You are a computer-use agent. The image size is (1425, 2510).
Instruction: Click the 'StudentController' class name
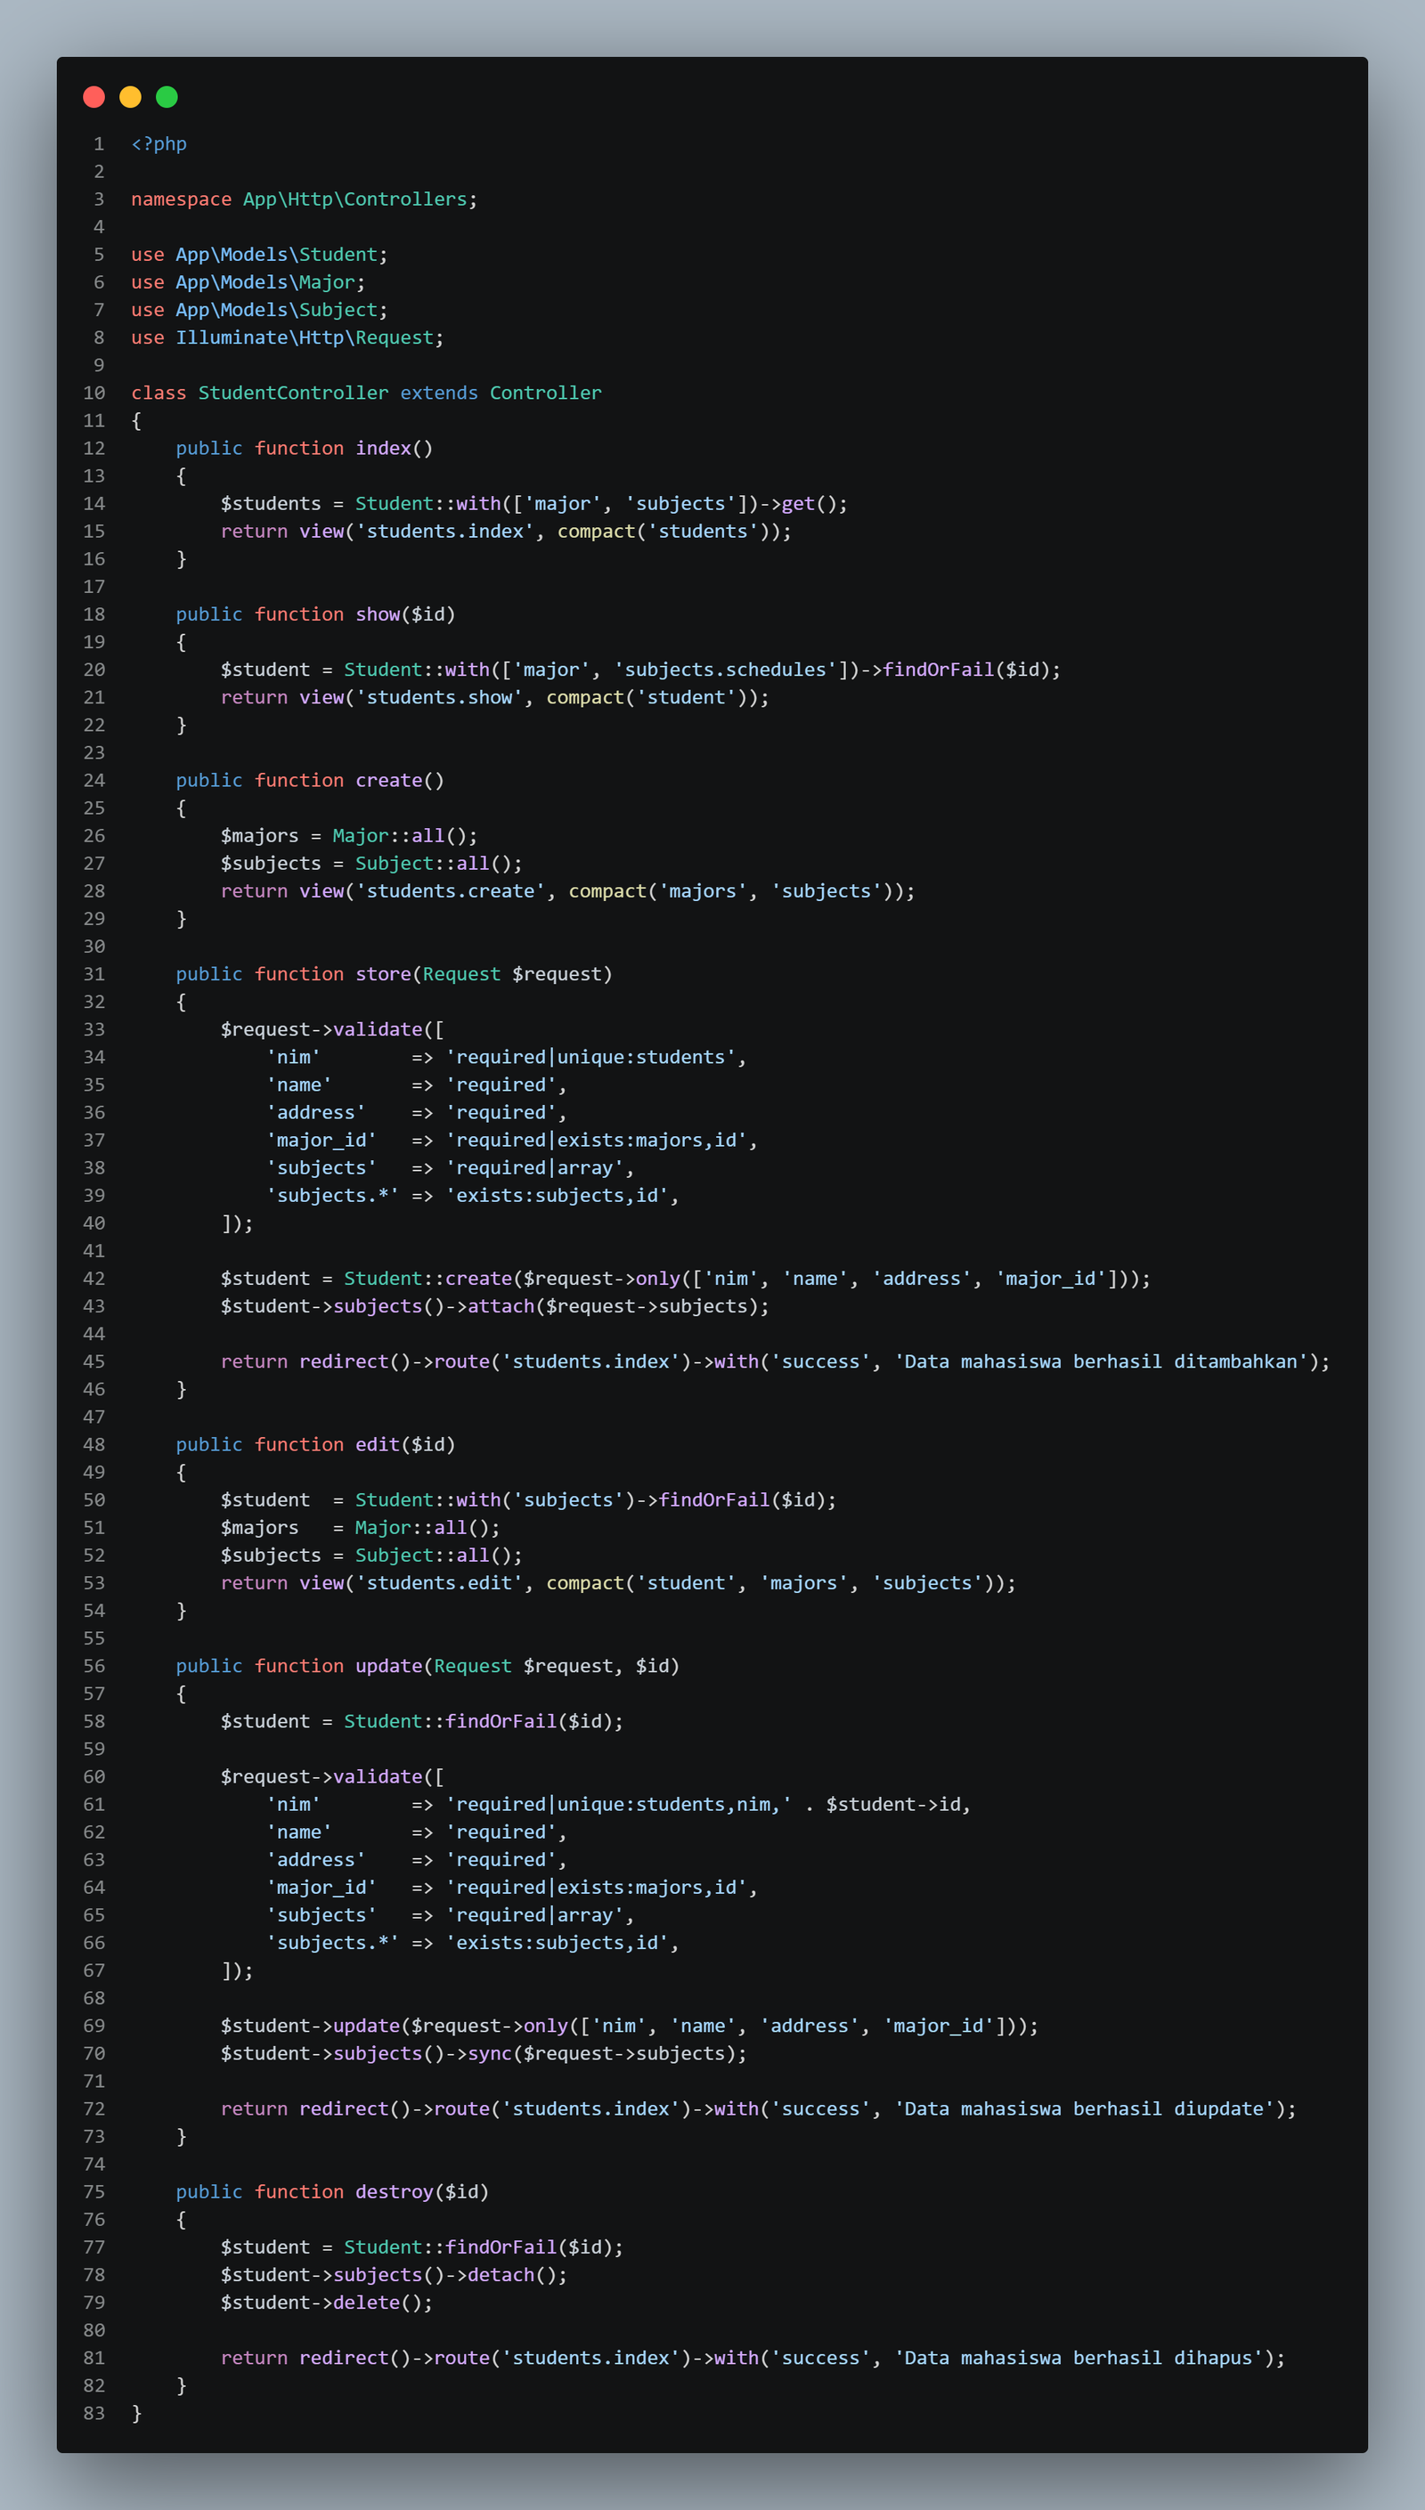click(x=294, y=394)
